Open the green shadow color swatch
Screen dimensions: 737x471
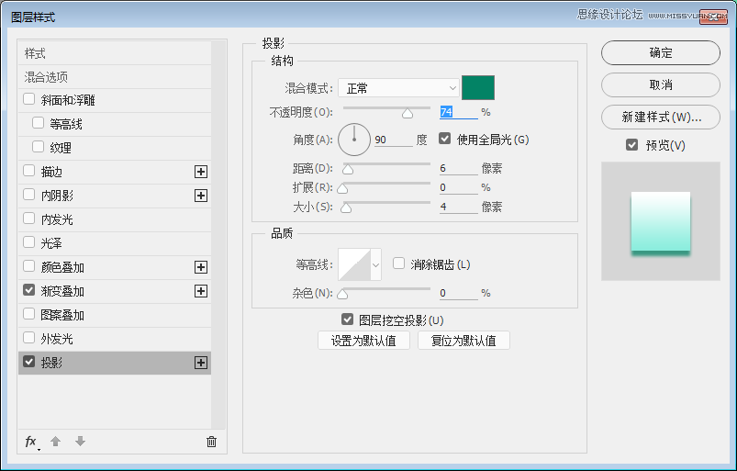pyautogui.click(x=478, y=87)
